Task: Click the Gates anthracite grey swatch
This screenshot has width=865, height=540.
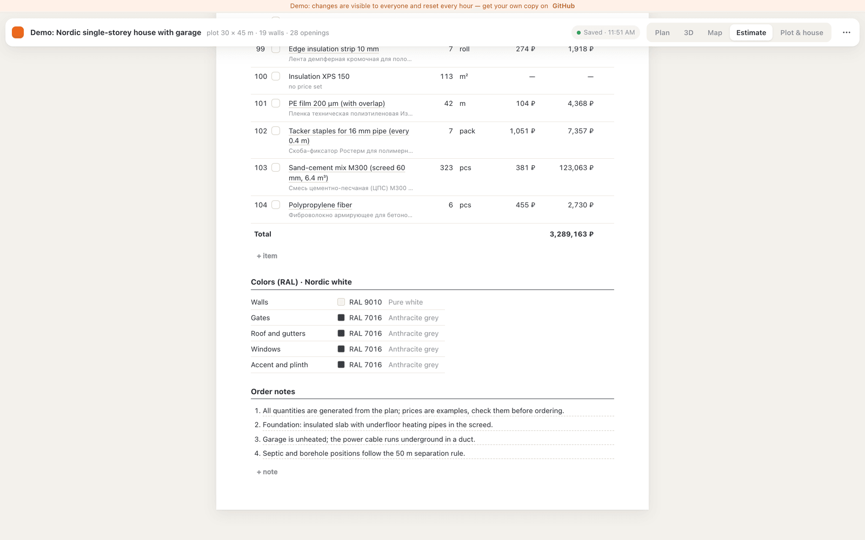Action: [x=341, y=318]
